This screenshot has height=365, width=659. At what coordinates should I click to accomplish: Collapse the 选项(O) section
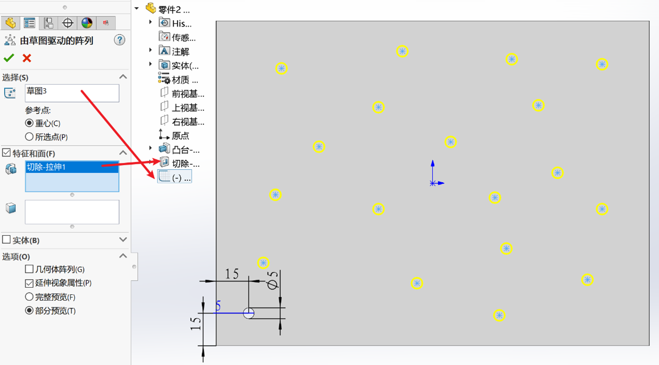click(x=123, y=255)
